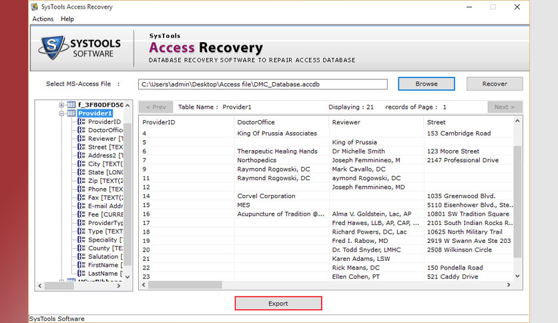Click the Reviewer field icon in tree
The image size is (558, 323).
pos(81,138)
